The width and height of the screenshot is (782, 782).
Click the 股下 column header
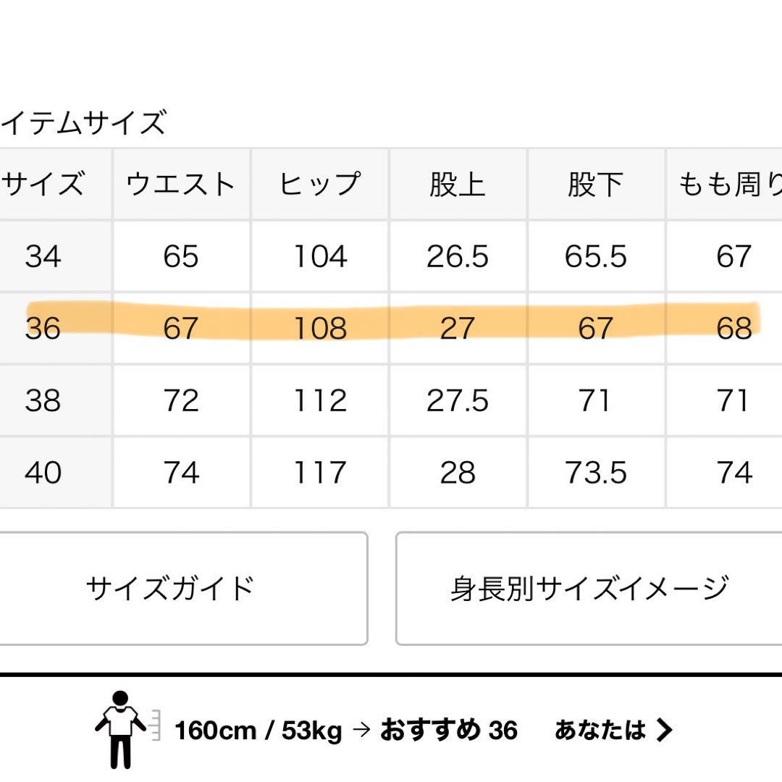tap(596, 185)
